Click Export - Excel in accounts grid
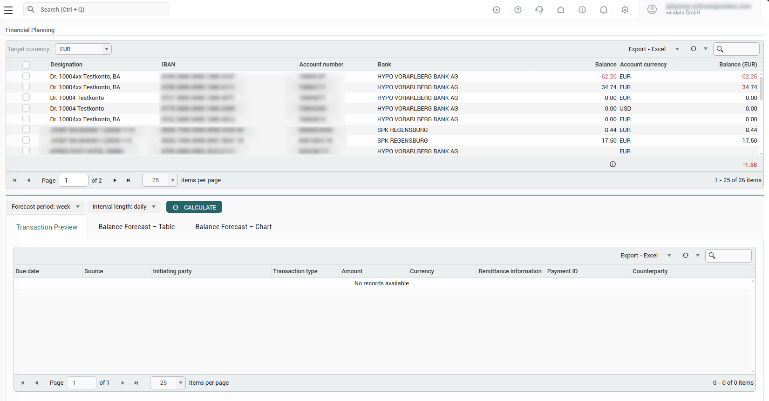Screen dimensions: 769x401 pyautogui.click(x=647, y=49)
